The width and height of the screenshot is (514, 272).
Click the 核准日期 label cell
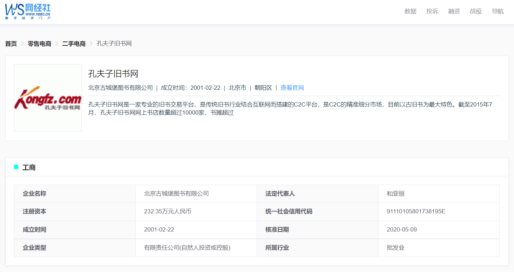point(317,230)
